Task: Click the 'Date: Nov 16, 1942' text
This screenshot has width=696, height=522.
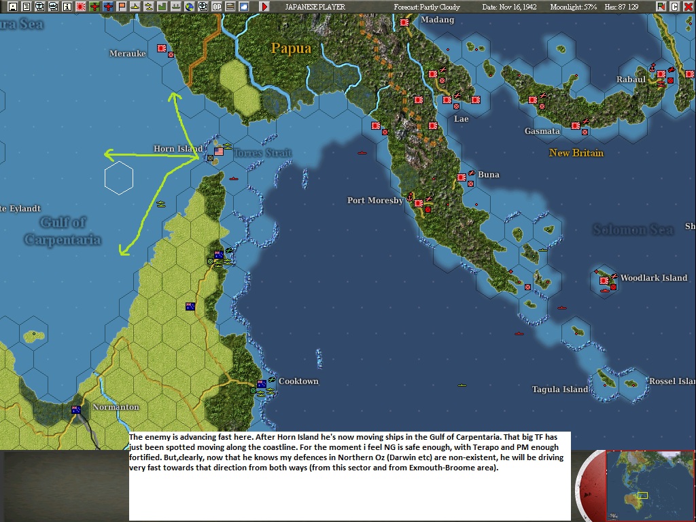Action: click(509, 7)
